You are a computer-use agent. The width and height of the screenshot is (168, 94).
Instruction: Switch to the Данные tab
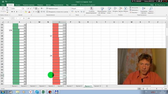tap(48, 5)
